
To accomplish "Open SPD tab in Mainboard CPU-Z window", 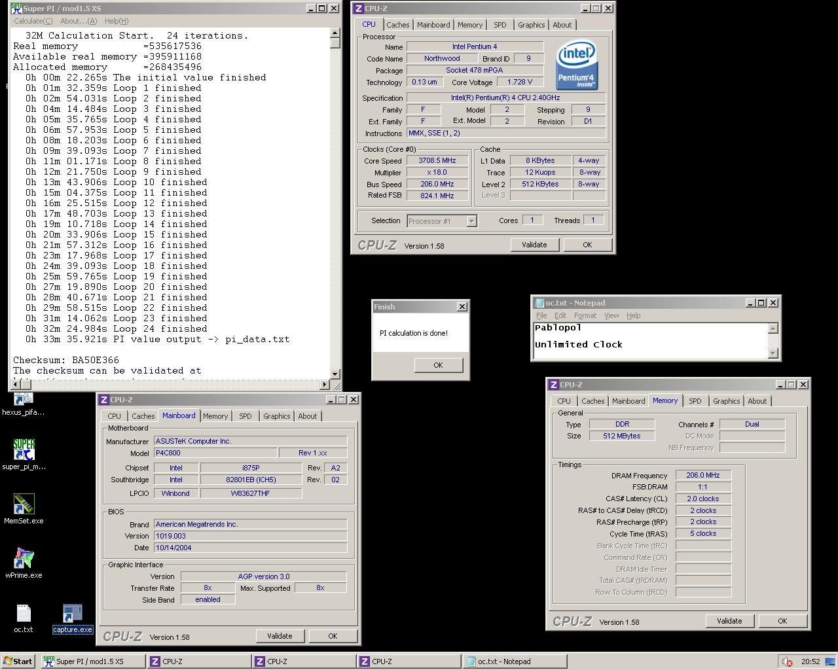I will (246, 416).
